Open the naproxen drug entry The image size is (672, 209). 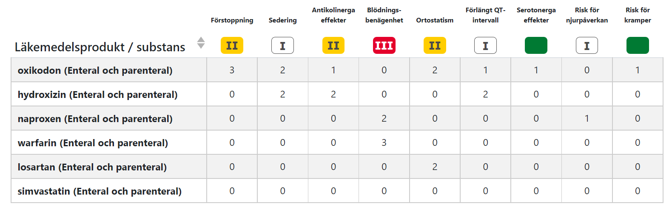(95, 119)
